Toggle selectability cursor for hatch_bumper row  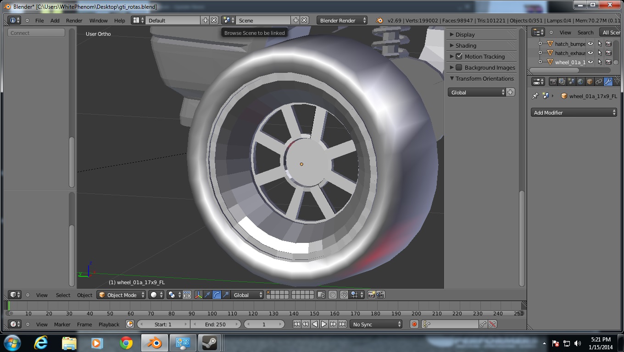[x=600, y=44]
